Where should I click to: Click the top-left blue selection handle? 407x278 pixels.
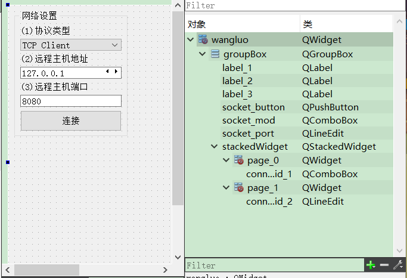[x=8, y=4]
